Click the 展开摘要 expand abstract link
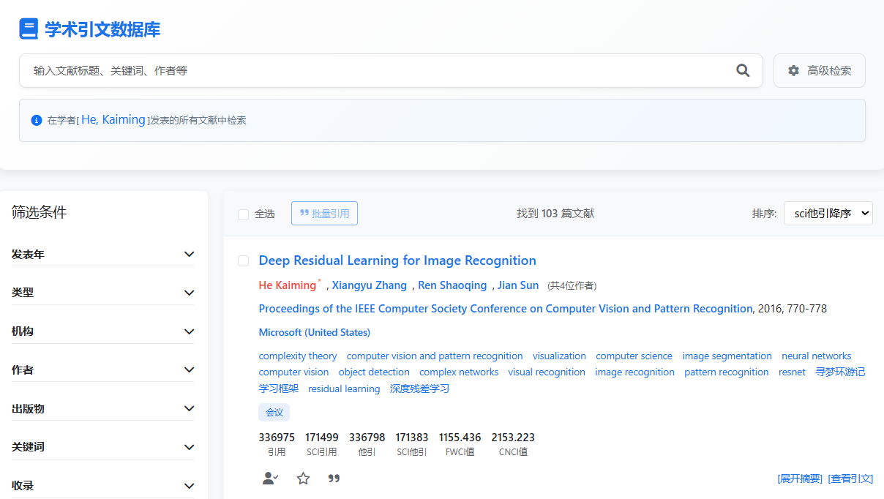Viewport: 884px width, 499px height. (800, 479)
